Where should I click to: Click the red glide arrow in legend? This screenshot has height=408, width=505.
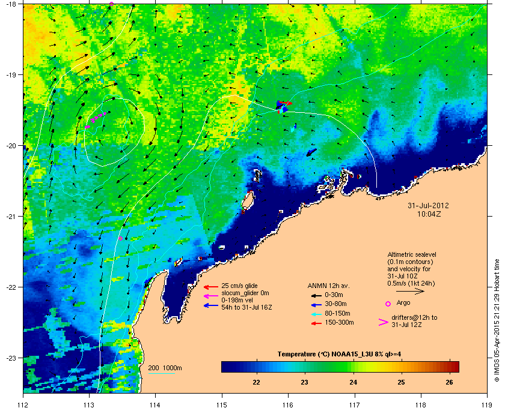coord(211,287)
